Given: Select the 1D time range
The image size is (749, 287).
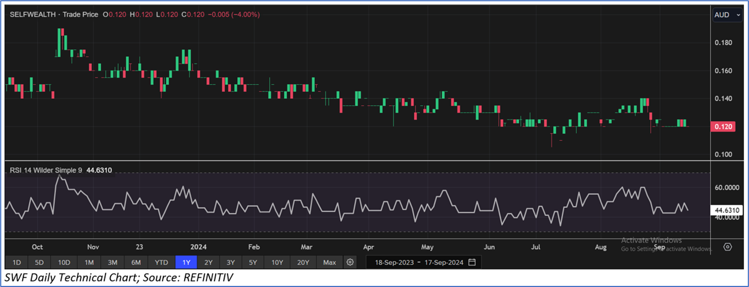Looking at the screenshot, I should pyautogui.click(x=17, y=262).
